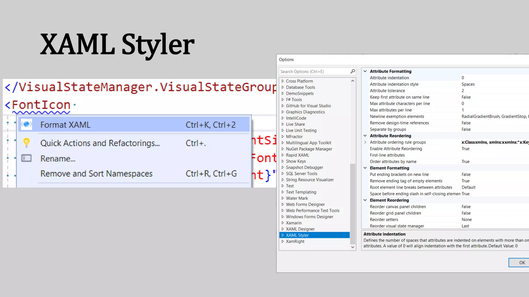Click Enable Attribute Reordering True value
The height and width of the screenshot is (297, 529).
pos(465,148)
